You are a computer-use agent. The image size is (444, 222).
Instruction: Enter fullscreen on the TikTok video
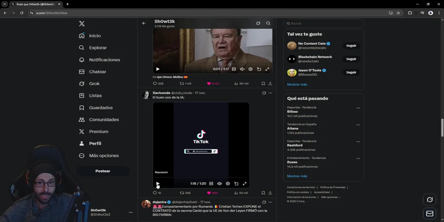pyautogui.click(x=245, y=184)
